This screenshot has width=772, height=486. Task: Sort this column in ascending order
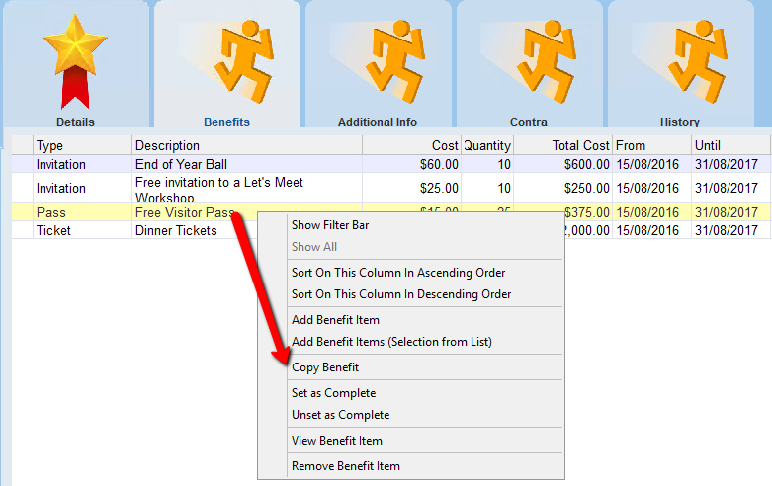click(x=398, y=273)
